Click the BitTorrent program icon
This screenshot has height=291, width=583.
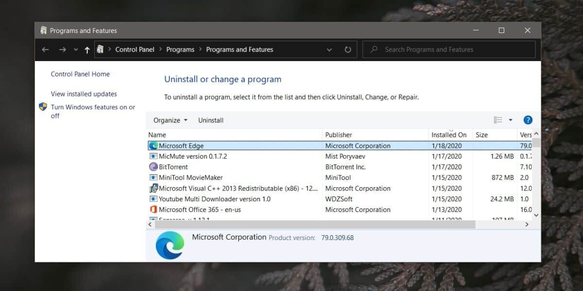pyautogui.click(x=154, y=167)
